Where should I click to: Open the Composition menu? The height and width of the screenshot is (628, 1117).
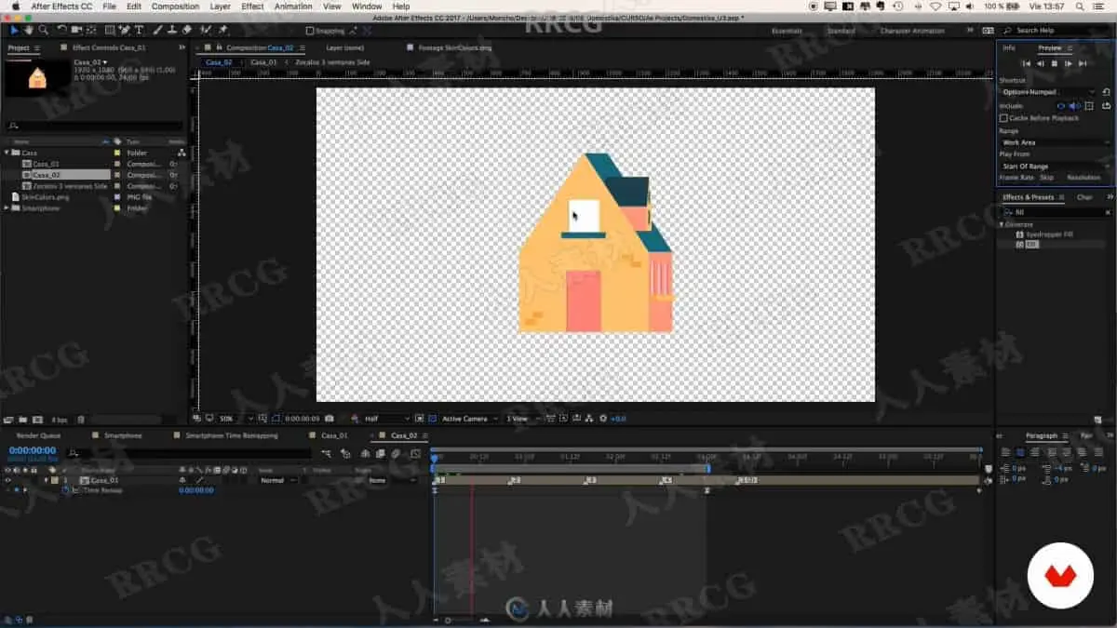175,7
